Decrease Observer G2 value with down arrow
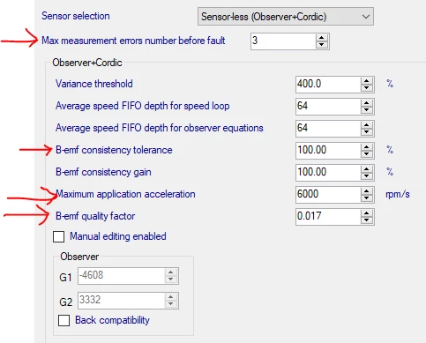The width and height of the screenshot is (426, 343). [x=171, y=304]
